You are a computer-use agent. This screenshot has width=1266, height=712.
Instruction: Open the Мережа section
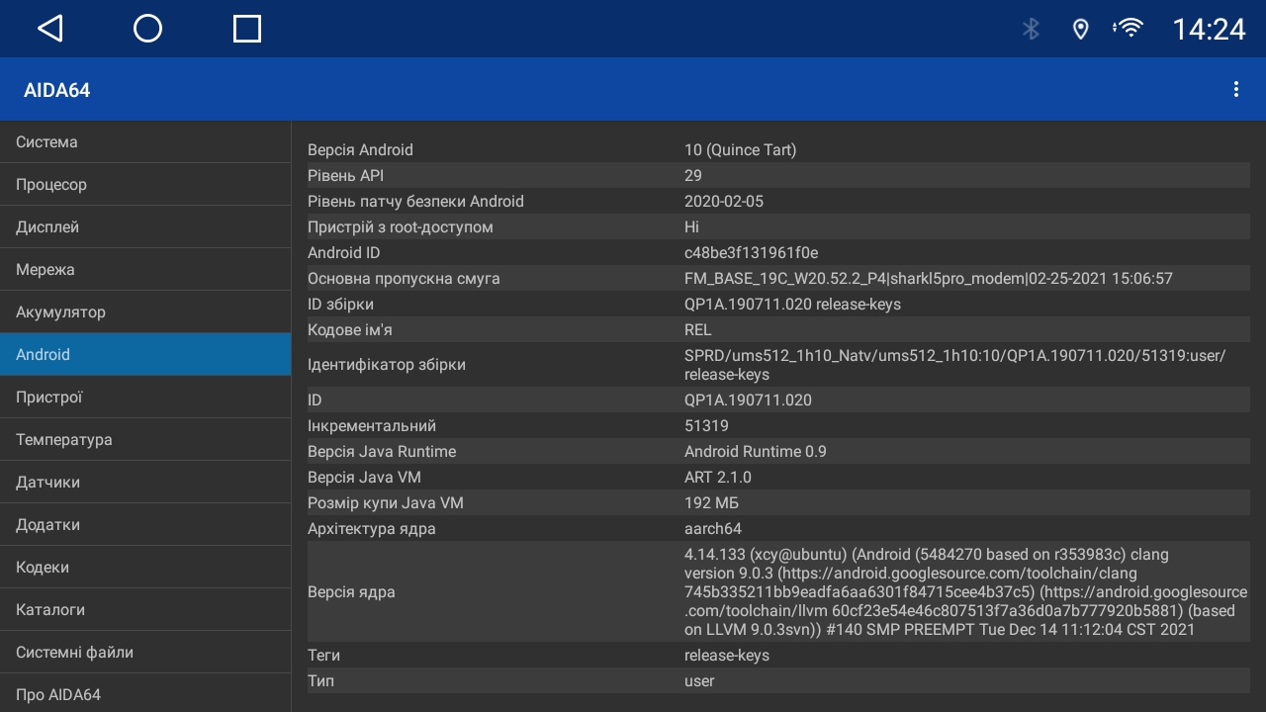point(145,270)
